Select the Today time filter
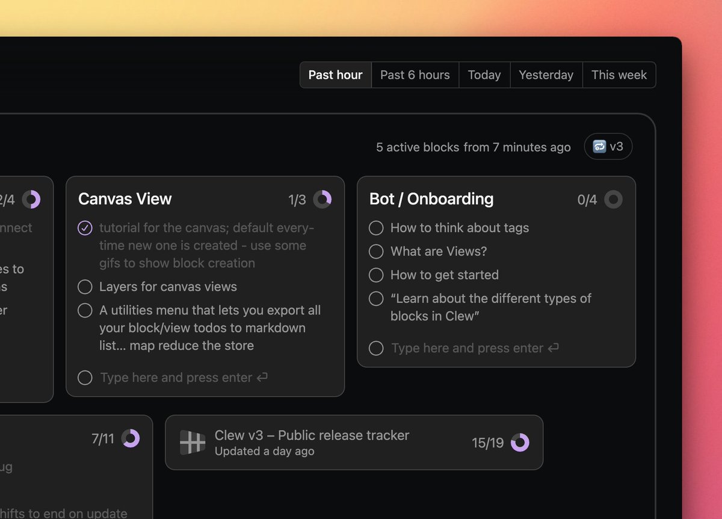This screenshot has height=519, width=722. pos(484,75)
